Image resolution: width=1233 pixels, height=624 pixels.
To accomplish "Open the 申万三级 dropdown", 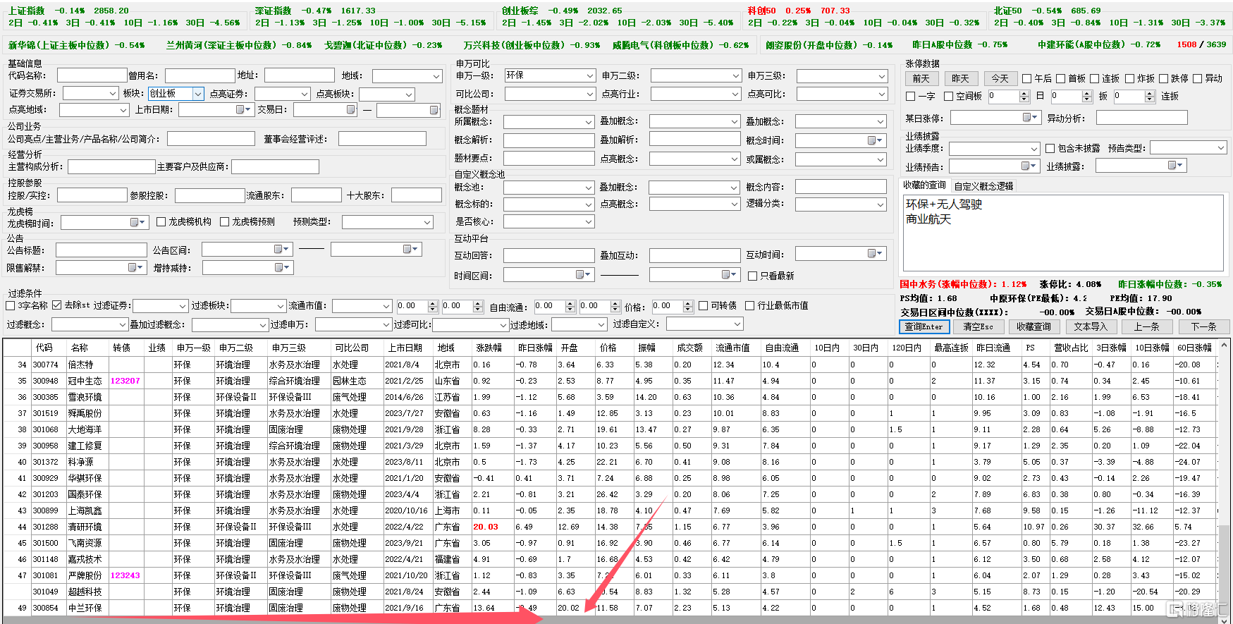I will click(882, 75).
